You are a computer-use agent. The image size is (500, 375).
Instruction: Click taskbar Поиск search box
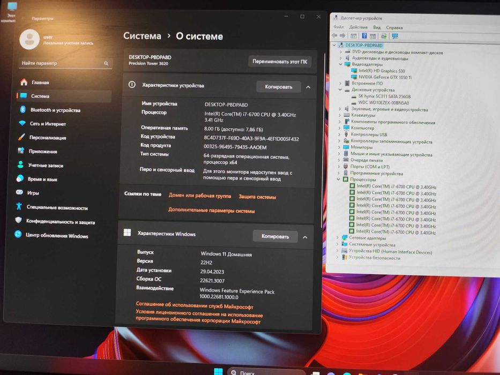coord(266,372)
